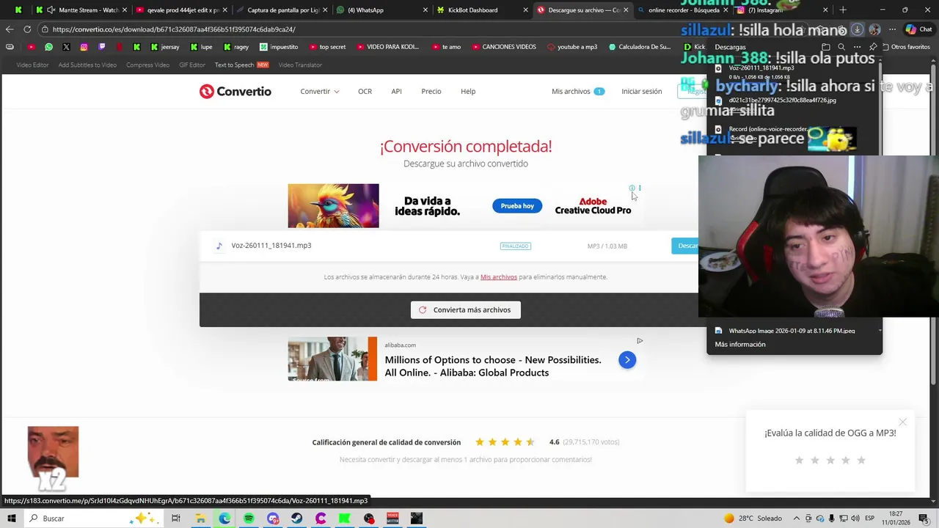Viewport: 939px width, 528px height.
Task: Open CANCIONES VIDEOS bookmark
Action: coord(504,47)
